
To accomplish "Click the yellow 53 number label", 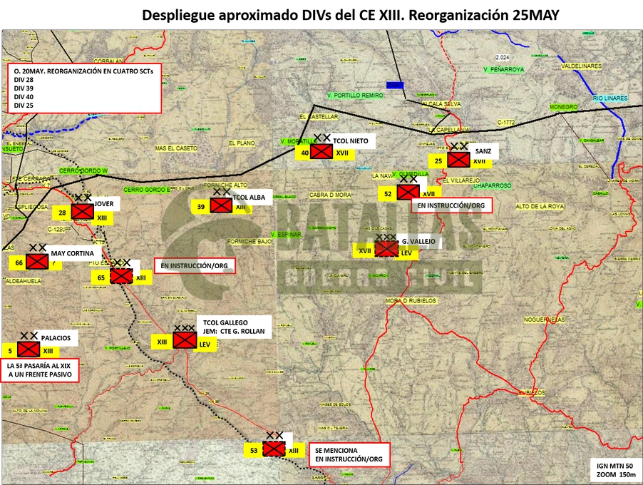I will (254, 450).
